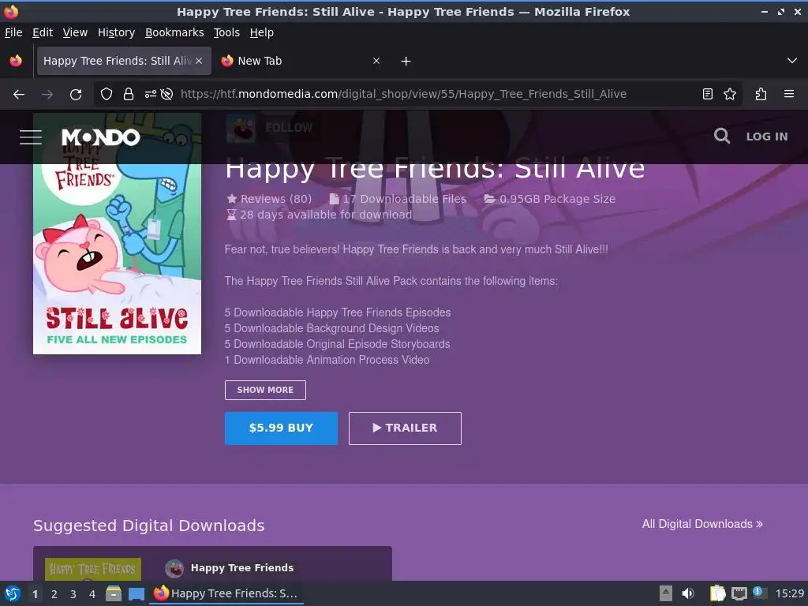Expand description with SHOW MORE
Screen dimensions: 808x606
pyautogui.click(x=265, y=390)
